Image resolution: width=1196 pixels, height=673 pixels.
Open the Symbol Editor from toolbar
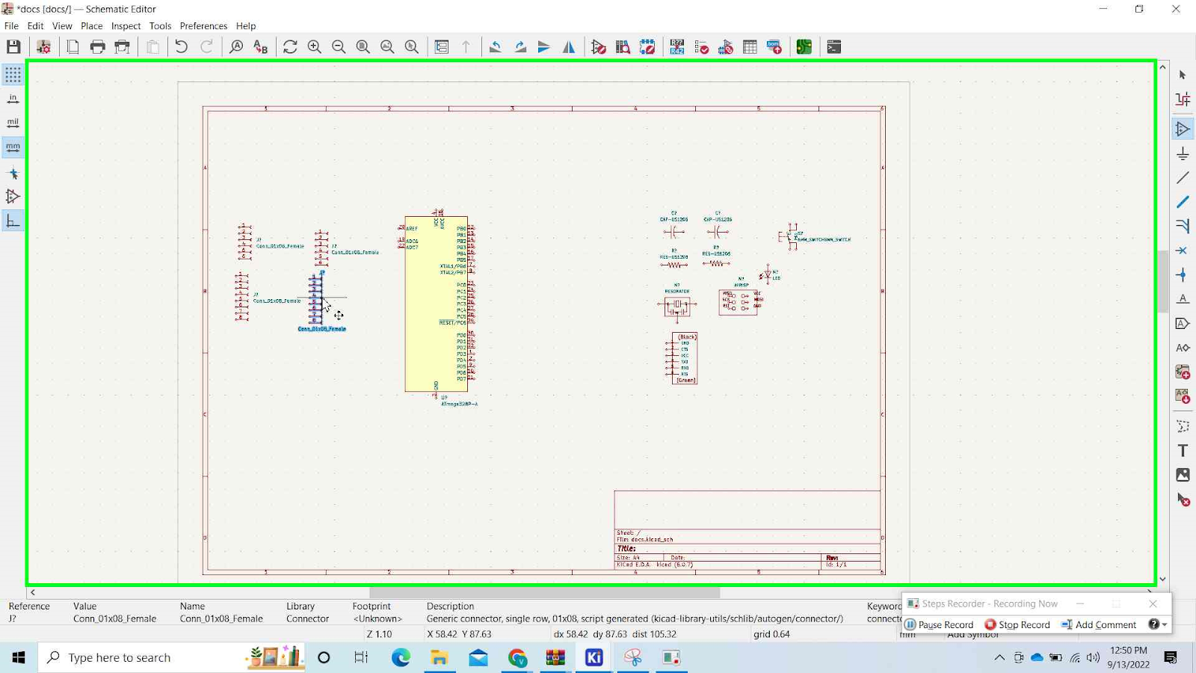pyautogui.click(x=599, y=47)
